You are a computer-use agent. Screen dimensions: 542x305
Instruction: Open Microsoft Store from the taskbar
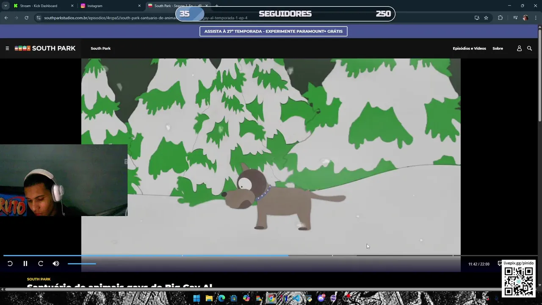(x=234, y=298)
